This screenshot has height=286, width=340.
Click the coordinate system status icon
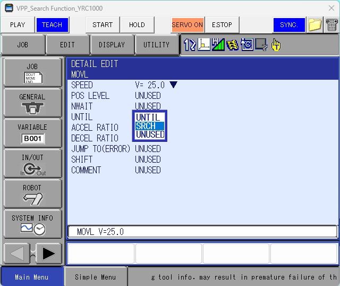(204, 45)
